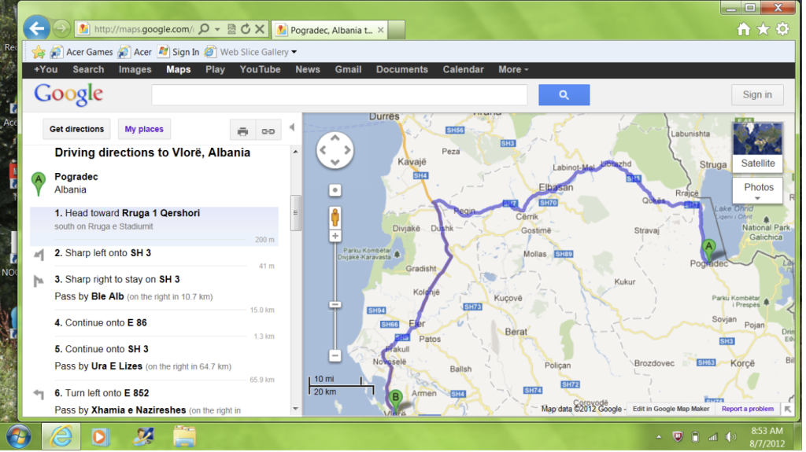
Task: Select step 1 Head toward Rruga 1 Qershori
Action: click(154, 226)
